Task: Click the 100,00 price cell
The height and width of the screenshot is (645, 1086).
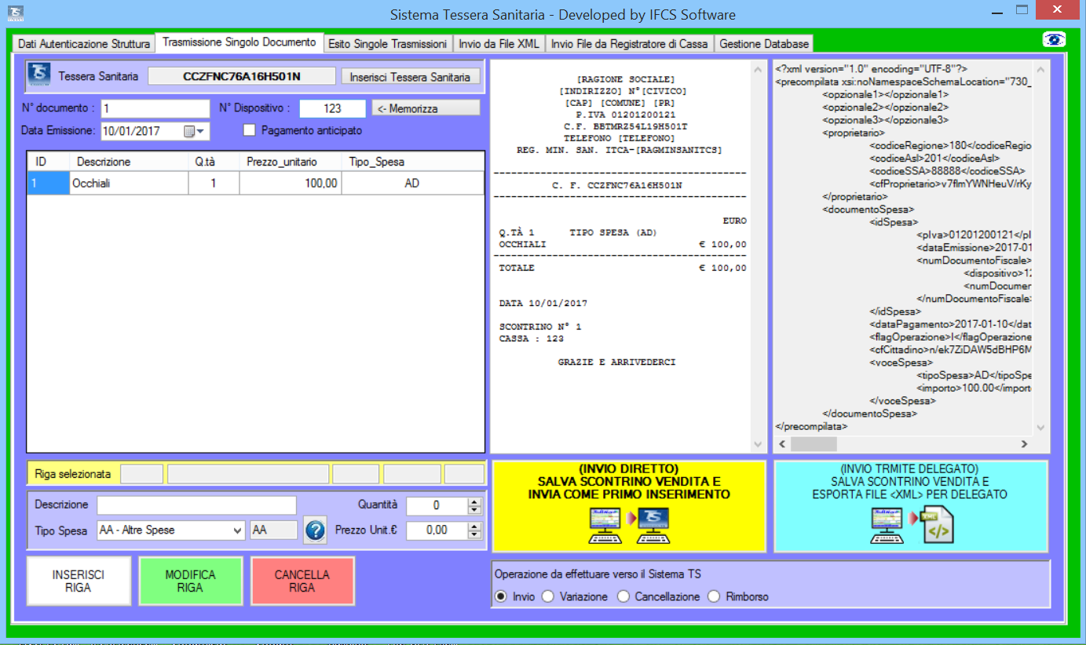Action: coord(291,184)
